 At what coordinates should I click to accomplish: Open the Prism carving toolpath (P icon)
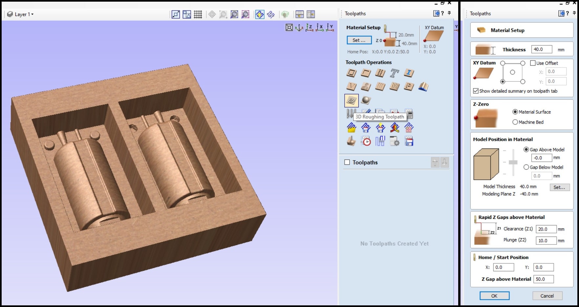tap(409, 86)
